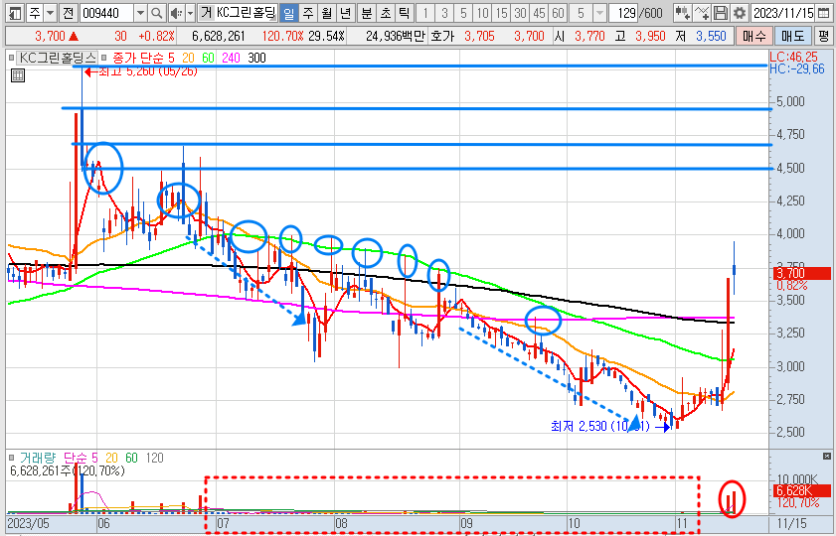836x536 pixels.
Task: Click the stock code field 009440
Action: tap(106, 13)
